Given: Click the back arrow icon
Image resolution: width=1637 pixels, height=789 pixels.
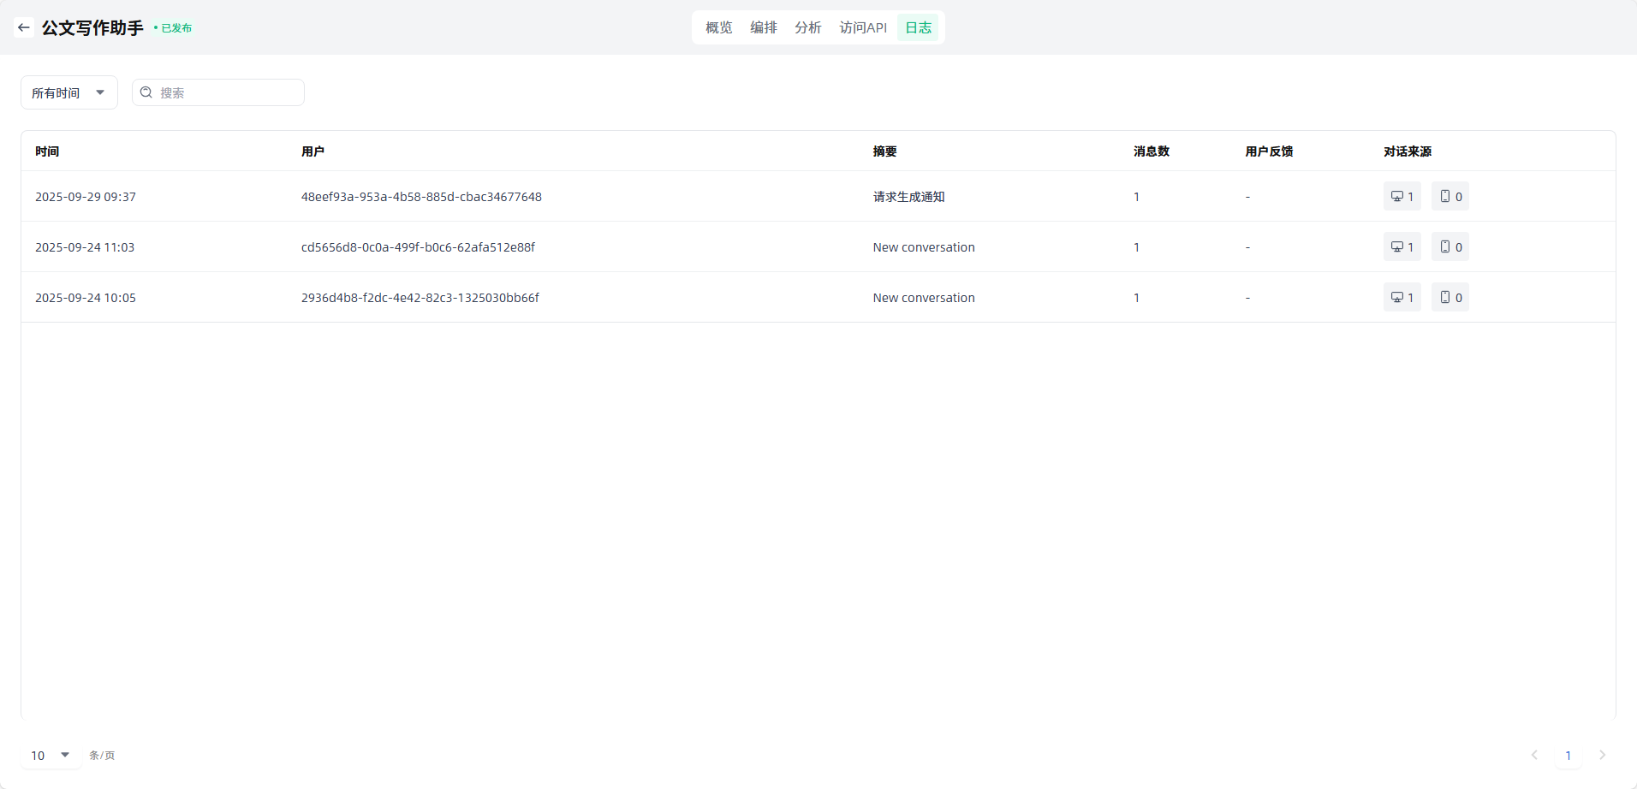Looking at the screenshot, I should click(24, 27).
